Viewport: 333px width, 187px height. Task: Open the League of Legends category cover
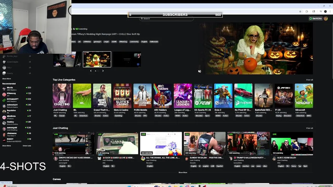tap(183, 96)
